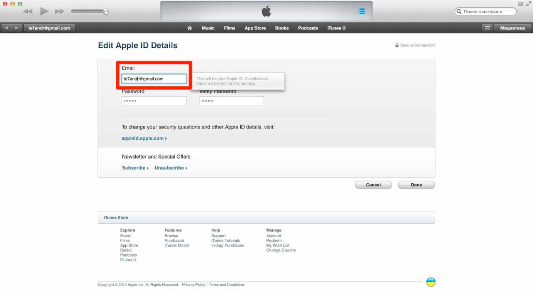Open iTunes U under Explore footer

(x=128, y=260)
